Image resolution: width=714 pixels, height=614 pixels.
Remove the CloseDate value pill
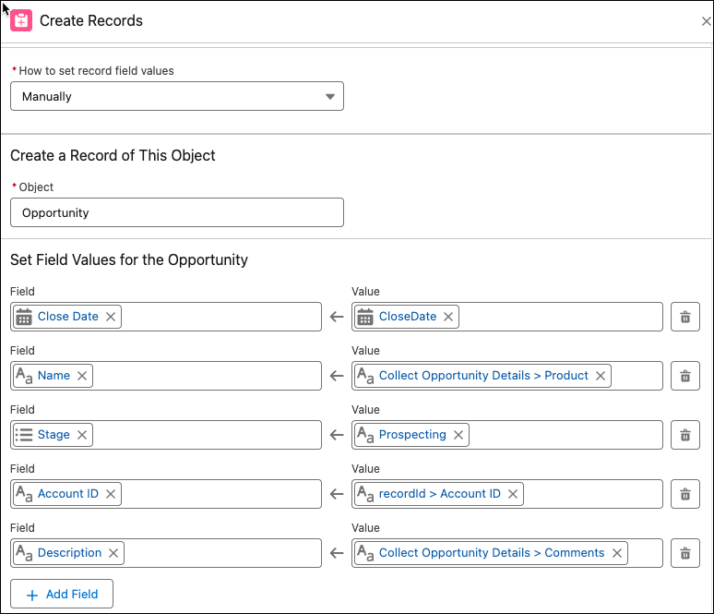click(x=448, y=317)
